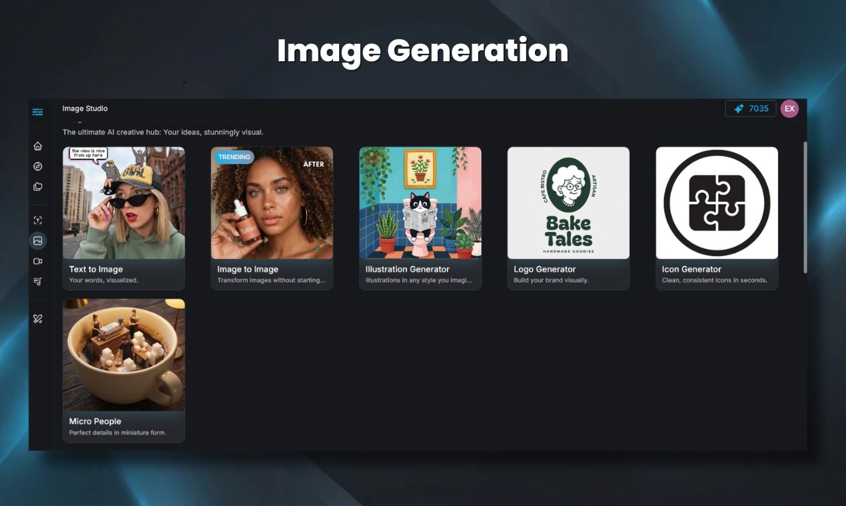This screenshot has height=506, width=846.
Task: Open the text capture tool icon
Action: (x=37, y=220)
